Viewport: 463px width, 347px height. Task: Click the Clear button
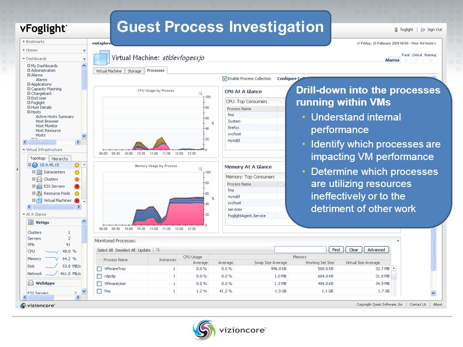coord(354,250)
